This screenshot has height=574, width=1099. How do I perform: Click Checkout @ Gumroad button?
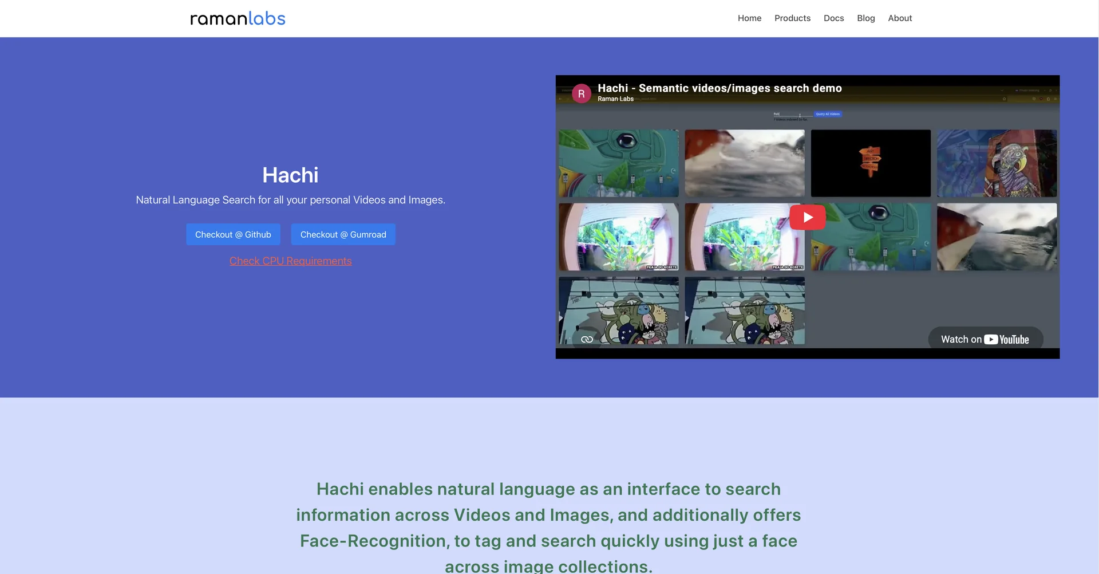343,234
